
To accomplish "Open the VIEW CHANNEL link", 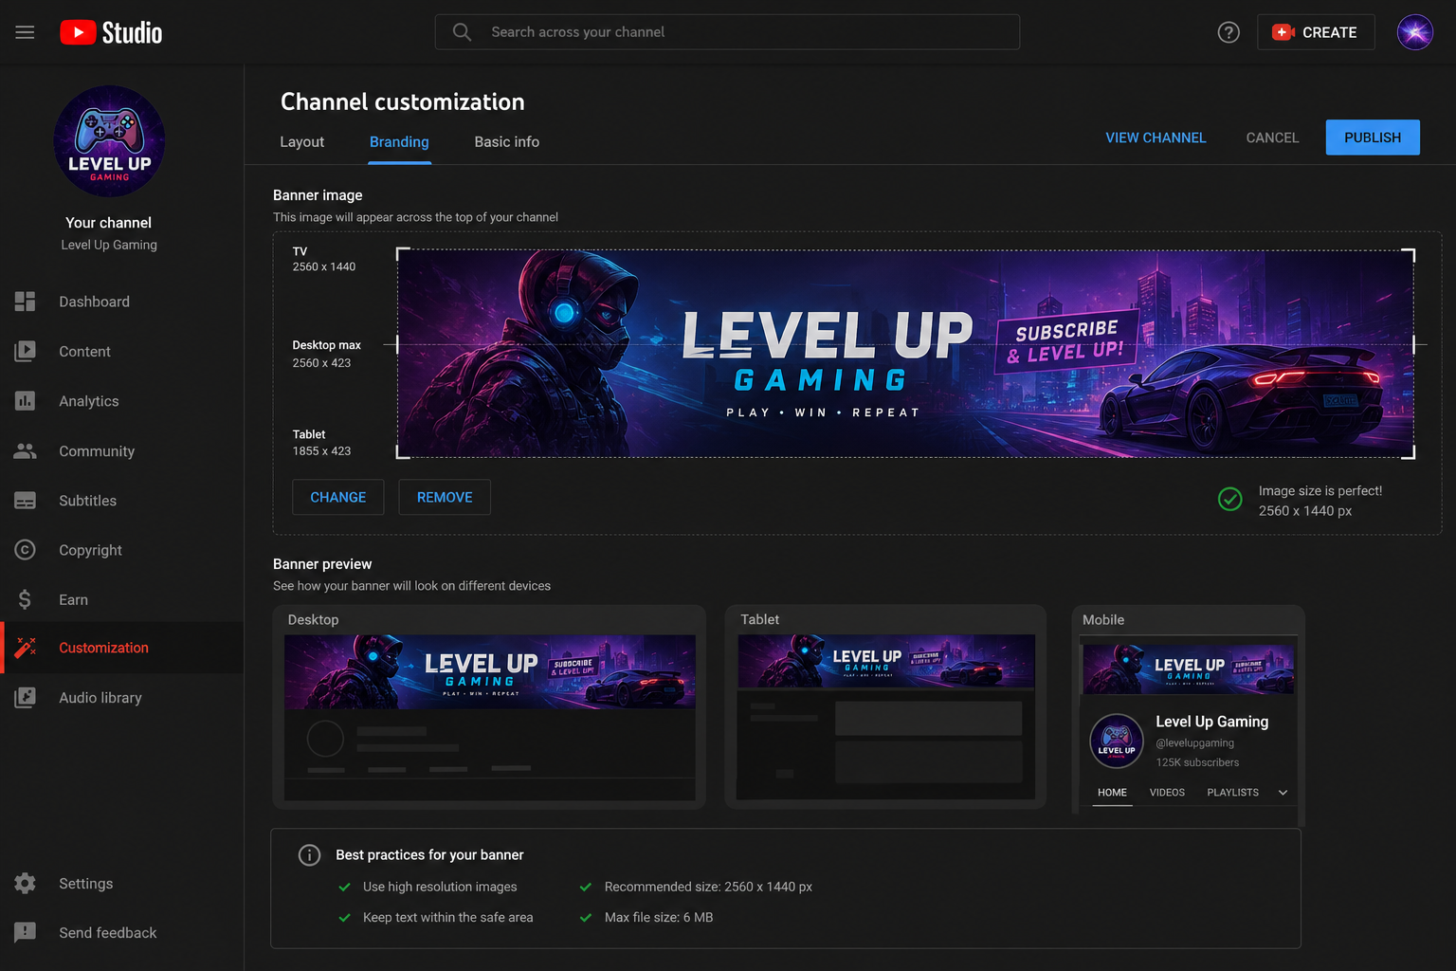I will point(1156,137).
